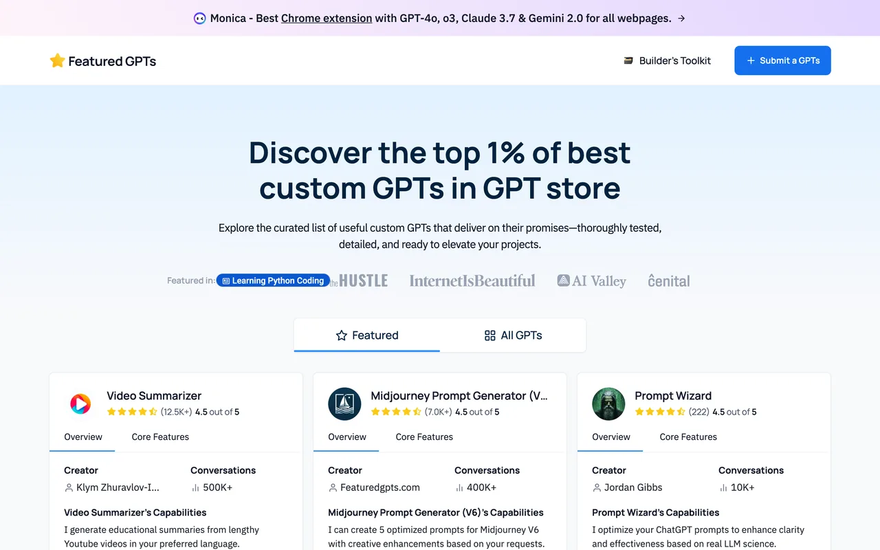Click Prompt Wizard's star rating

coord(660,412)
